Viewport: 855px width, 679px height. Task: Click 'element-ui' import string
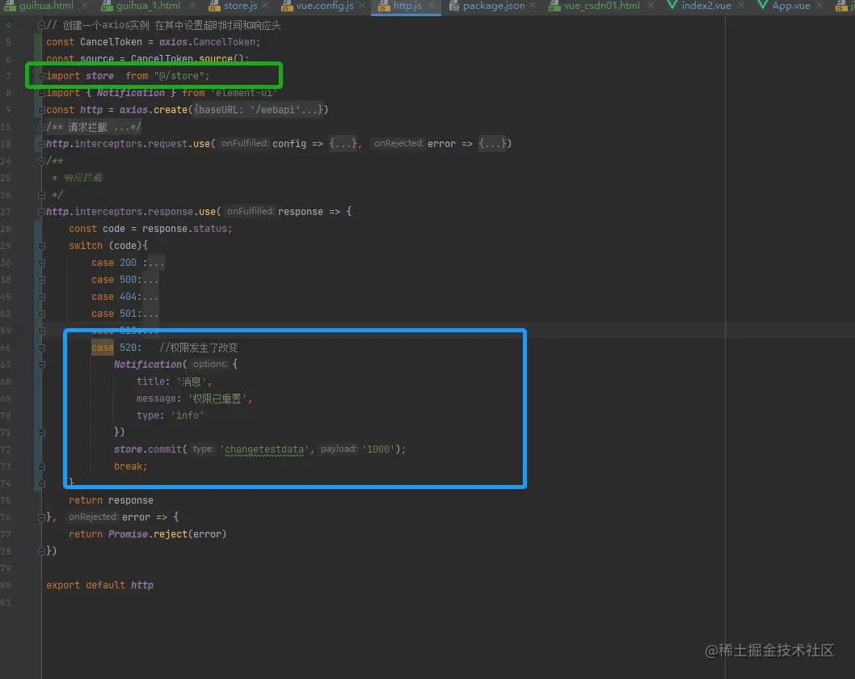point(244,93)
